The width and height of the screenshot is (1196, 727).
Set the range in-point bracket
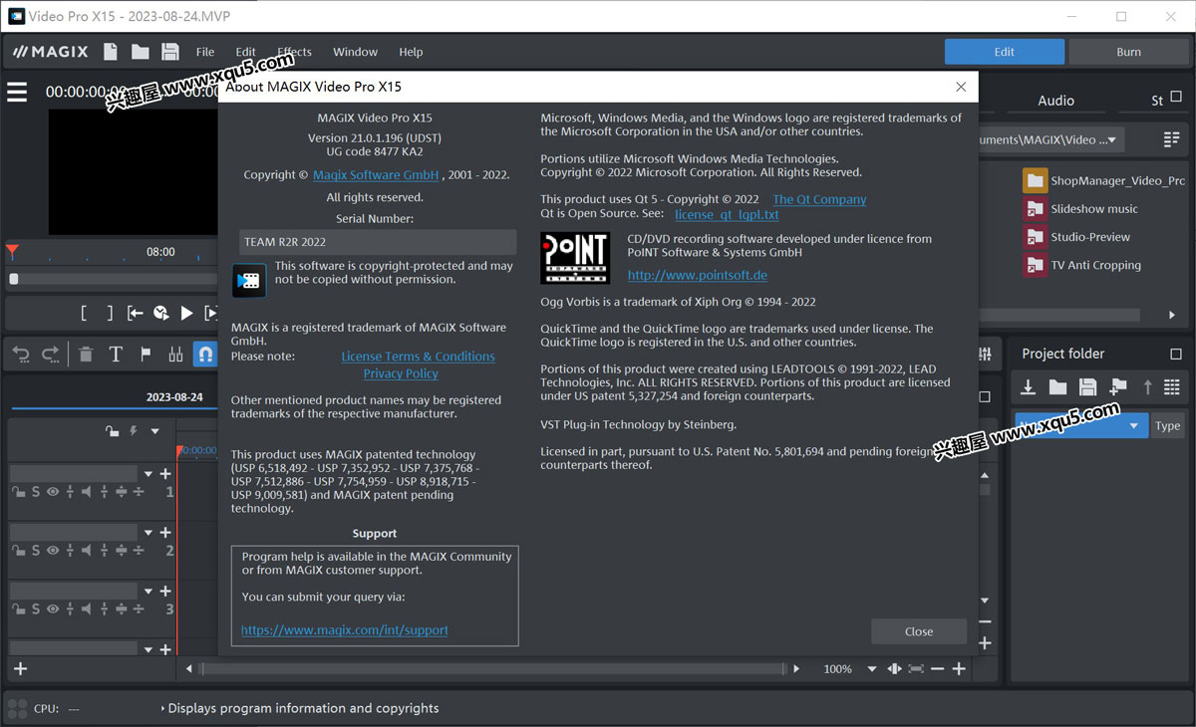[85, 313]
